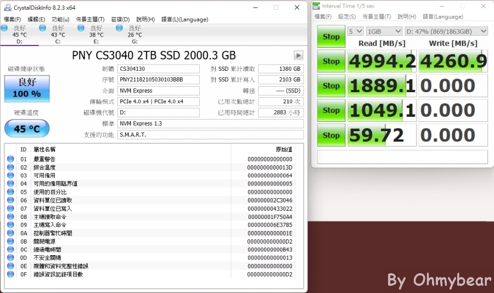This screenshot has height=293, width=494.
Task: Click status orb for attribute 07 資料單位已寫入
Action: (x=10, y=209)
